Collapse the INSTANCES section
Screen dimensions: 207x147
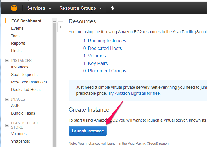click(x=7, y=61)
